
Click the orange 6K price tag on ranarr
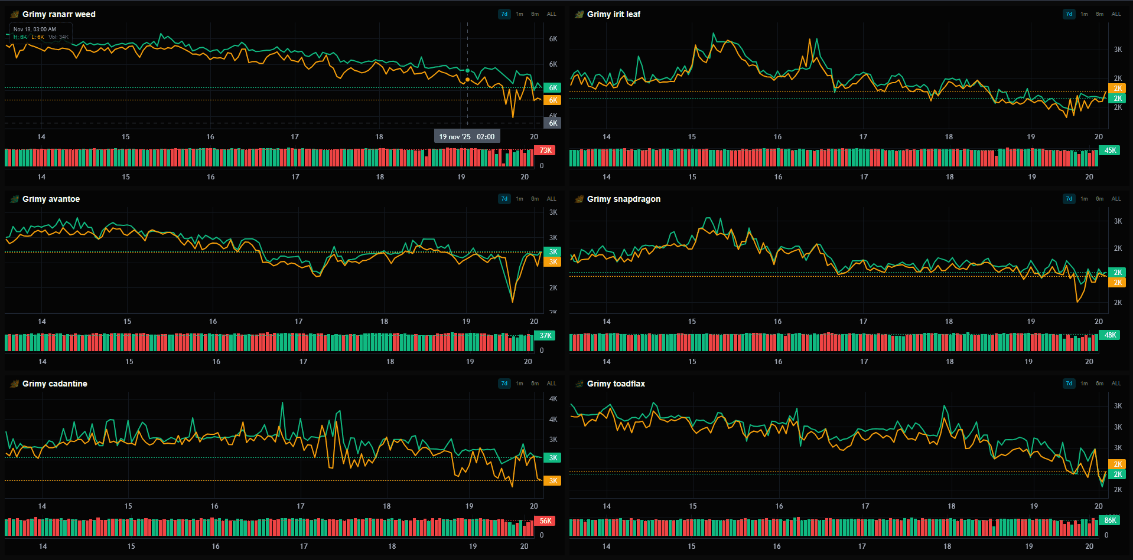point(551,100)
